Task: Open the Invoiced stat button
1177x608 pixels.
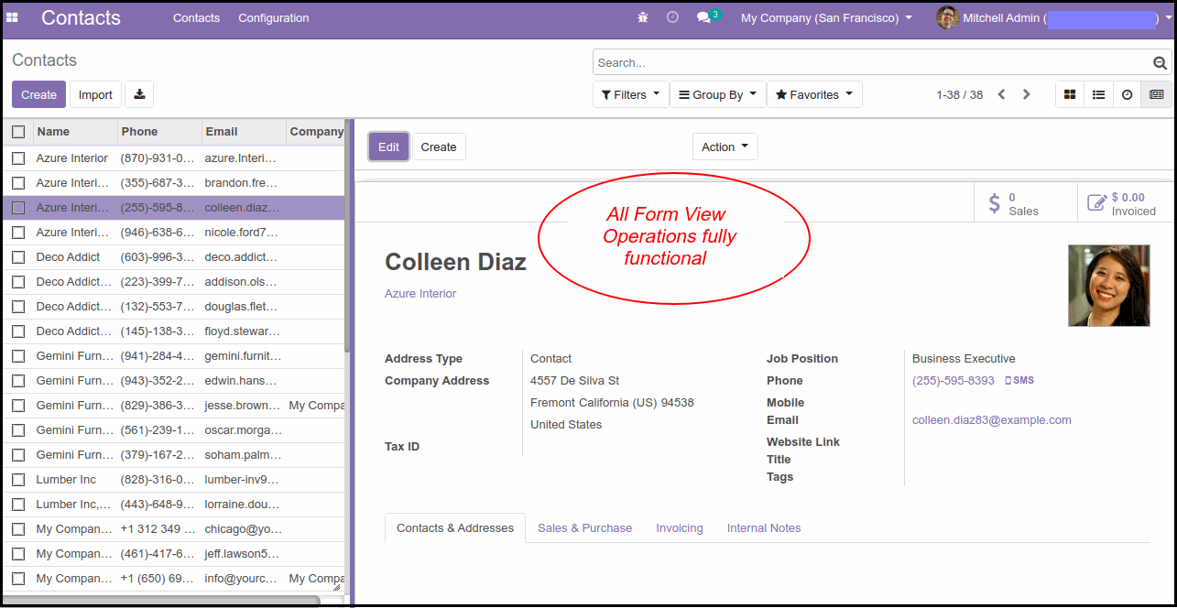Action: pos(1127,203)
